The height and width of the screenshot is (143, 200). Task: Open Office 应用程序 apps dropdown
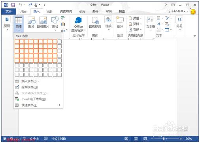[x=78, y=24]
